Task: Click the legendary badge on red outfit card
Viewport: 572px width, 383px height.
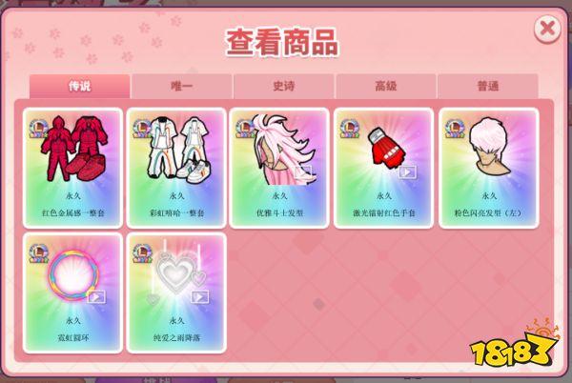Action: (x=39, y=129)
